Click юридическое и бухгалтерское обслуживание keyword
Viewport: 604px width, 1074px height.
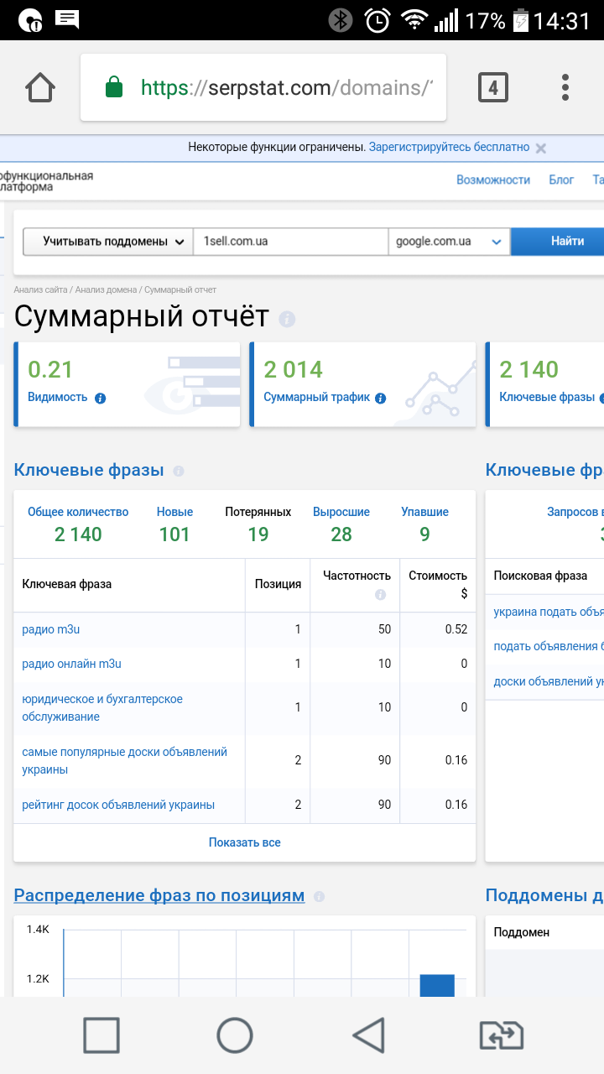point(102,708)
